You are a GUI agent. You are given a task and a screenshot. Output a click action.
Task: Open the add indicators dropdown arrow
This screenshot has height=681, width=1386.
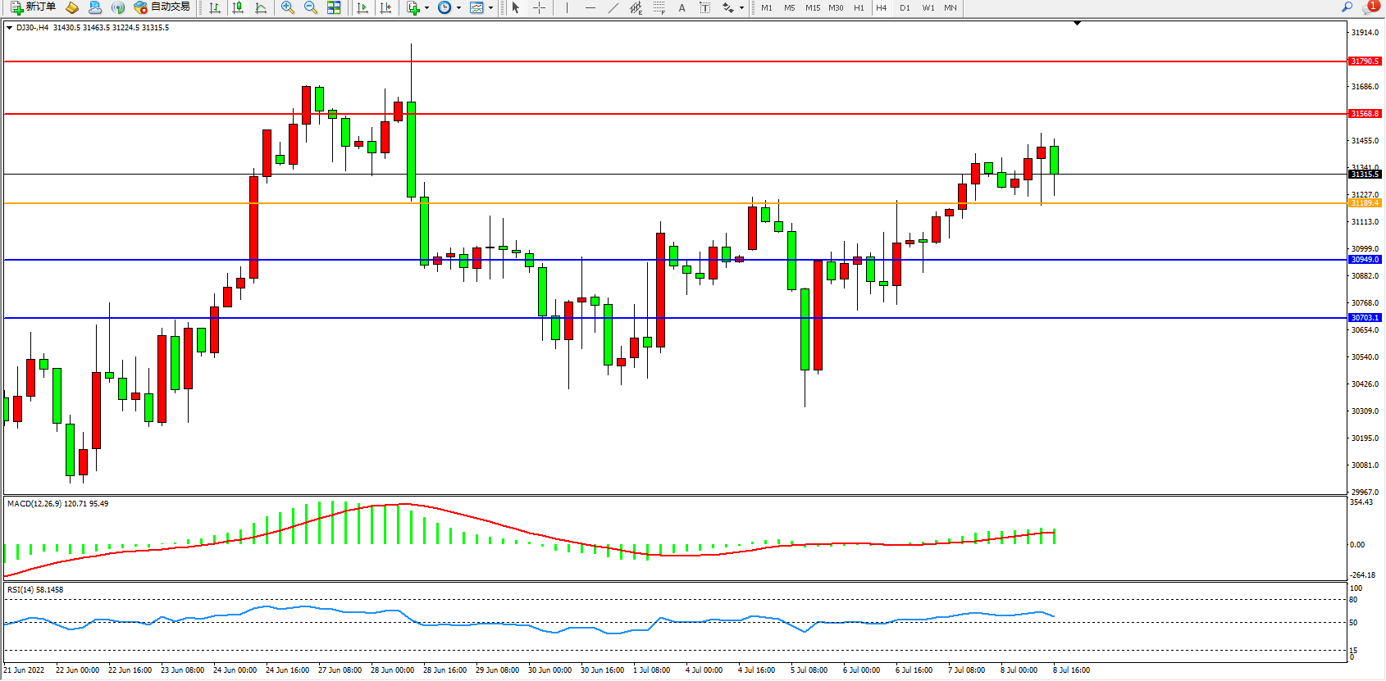tap(426, 8)
